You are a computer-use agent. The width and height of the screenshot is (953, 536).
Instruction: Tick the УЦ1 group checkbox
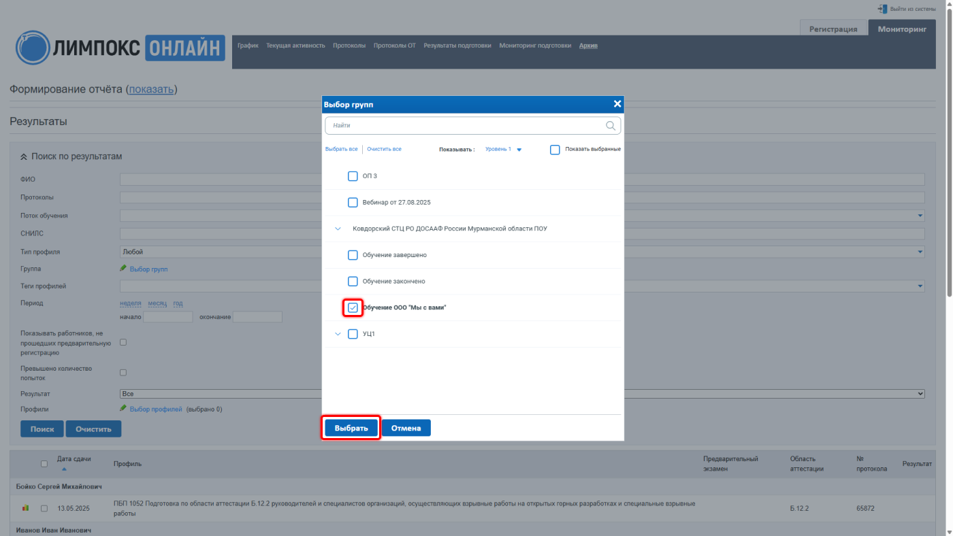(x=353, y=334)
